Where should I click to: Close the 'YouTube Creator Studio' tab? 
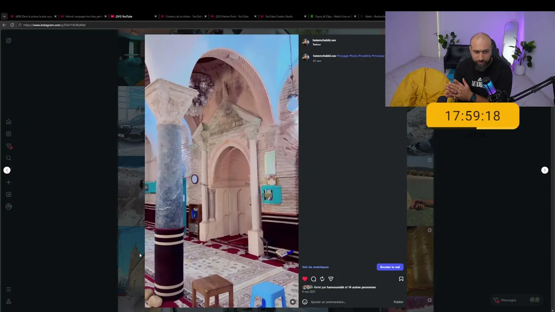(x=305, y=16)
